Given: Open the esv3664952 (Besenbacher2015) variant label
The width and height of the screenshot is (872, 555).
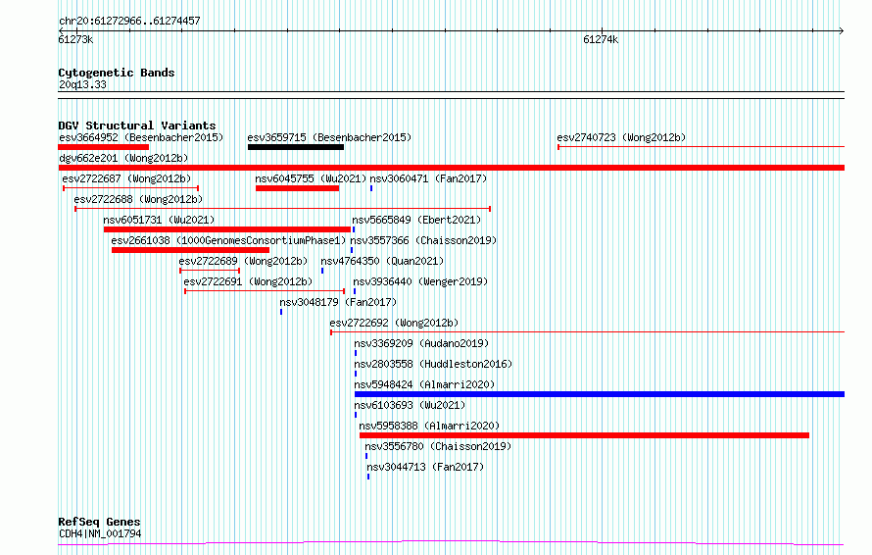Looking at the screenshot, I should 141,137.
